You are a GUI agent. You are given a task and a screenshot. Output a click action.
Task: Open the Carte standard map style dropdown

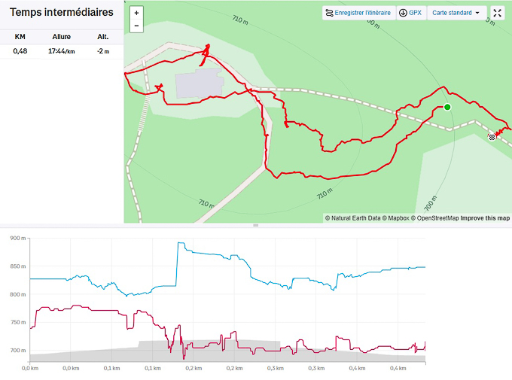coord(456,13)
